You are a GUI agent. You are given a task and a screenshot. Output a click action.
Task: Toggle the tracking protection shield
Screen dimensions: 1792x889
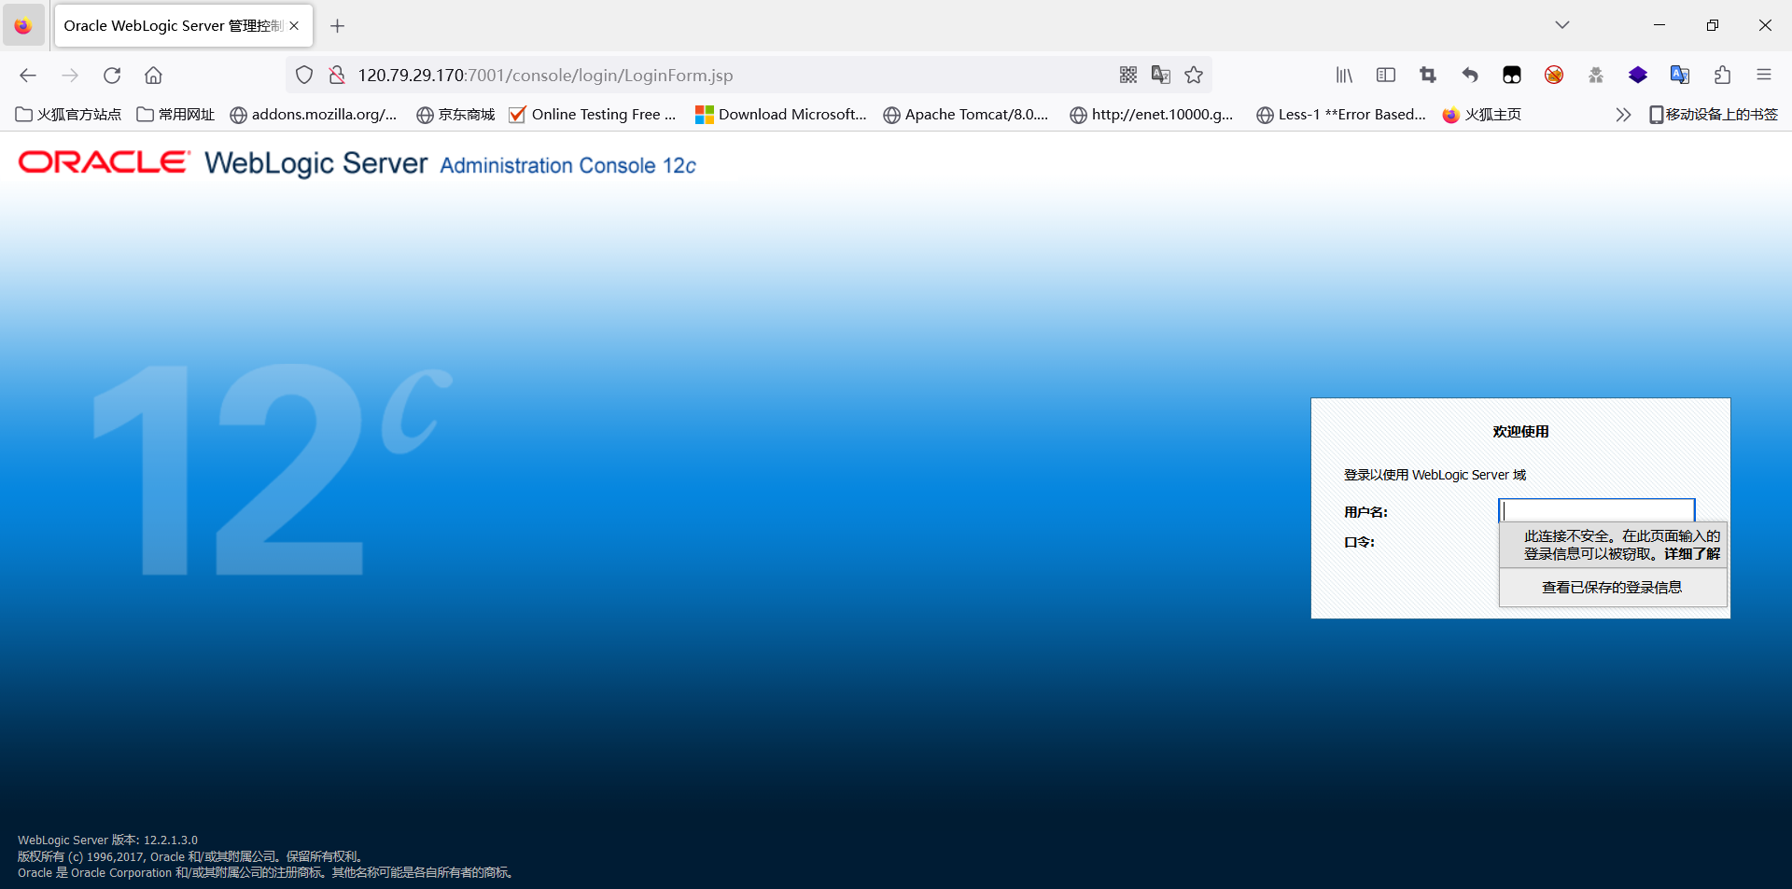[303, 75]
